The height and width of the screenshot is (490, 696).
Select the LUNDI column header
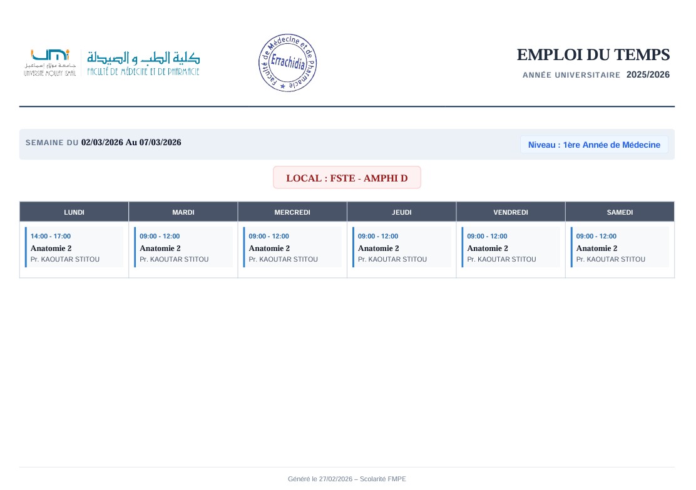(x=74, y=212)
